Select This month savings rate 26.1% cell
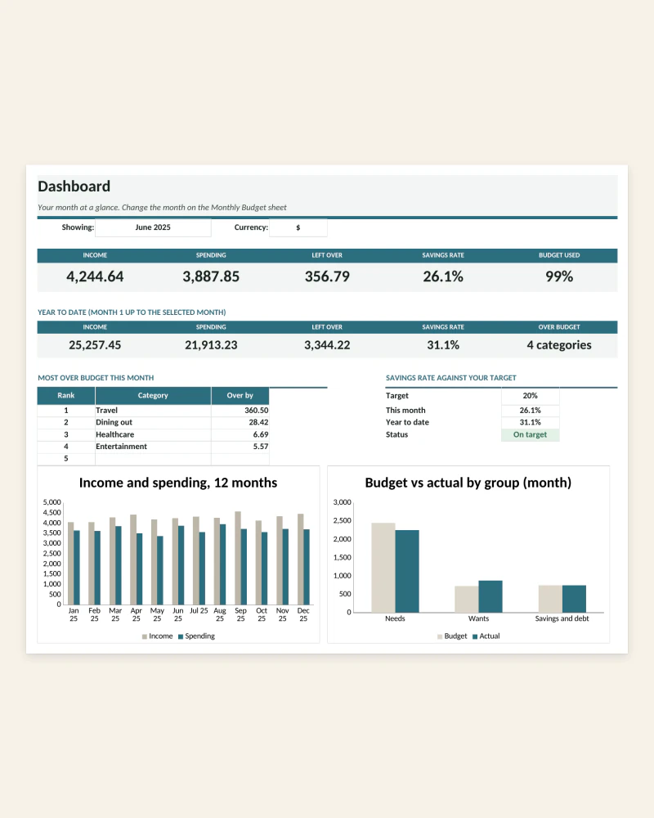The image size is (654, 818). pyautogui.click(x=530, y=411)
